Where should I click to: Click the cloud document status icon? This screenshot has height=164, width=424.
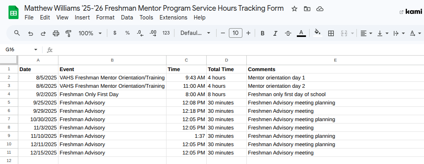pyautogui.click(x=319, y=9)
